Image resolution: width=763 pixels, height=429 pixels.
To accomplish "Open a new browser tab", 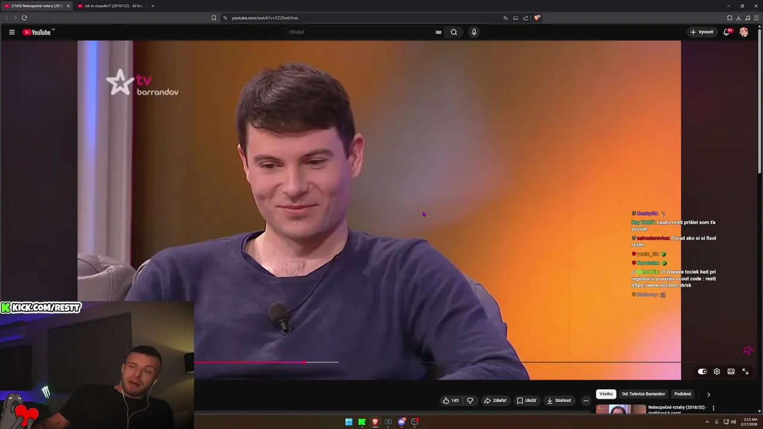I will (152, 6).
